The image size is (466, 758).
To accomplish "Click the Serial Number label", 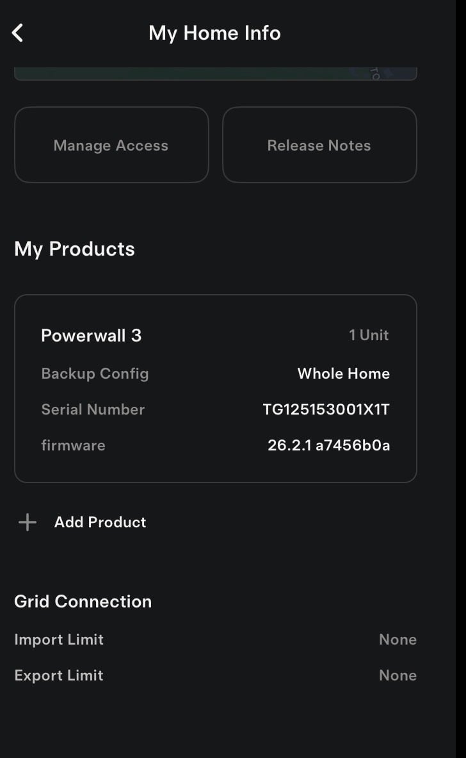I will [93, 409].
